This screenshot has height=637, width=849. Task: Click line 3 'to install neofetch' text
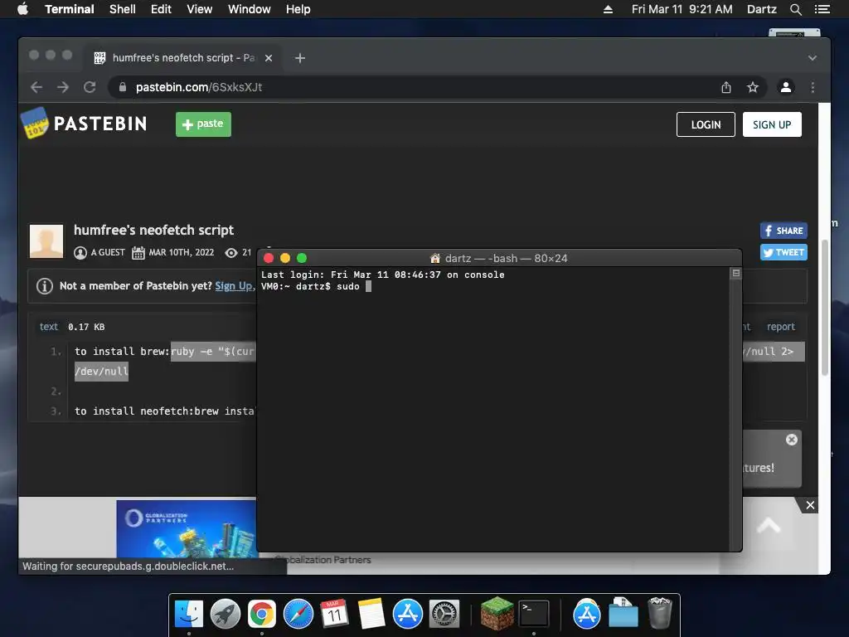(165, 411)
